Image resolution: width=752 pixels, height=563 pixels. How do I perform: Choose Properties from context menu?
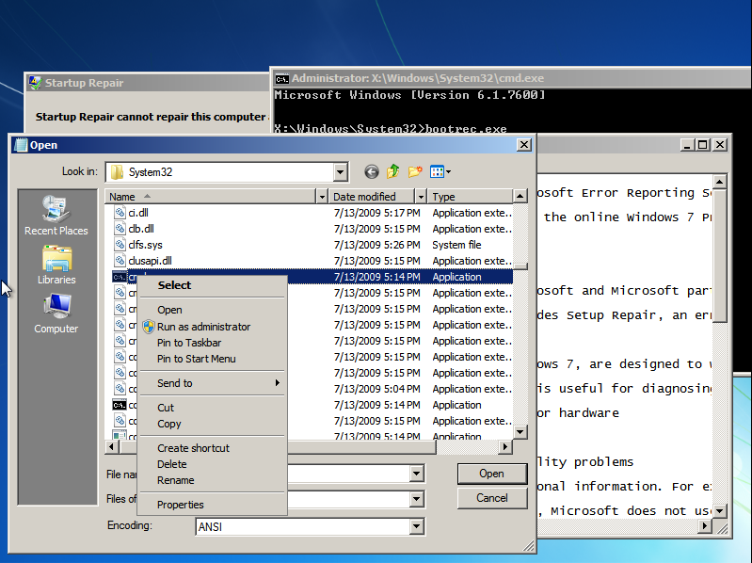[x=213, y=505]
